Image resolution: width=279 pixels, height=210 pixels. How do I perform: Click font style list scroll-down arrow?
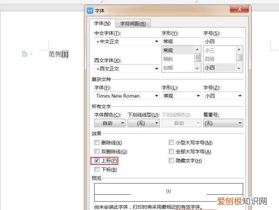pos(197,68)
